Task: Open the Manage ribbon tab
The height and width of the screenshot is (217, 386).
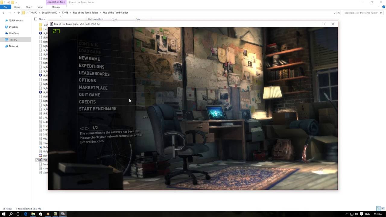Action: tap(56, 7)
